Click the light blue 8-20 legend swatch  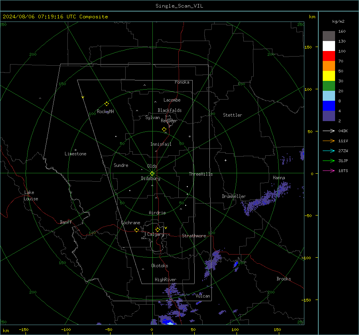329,96
